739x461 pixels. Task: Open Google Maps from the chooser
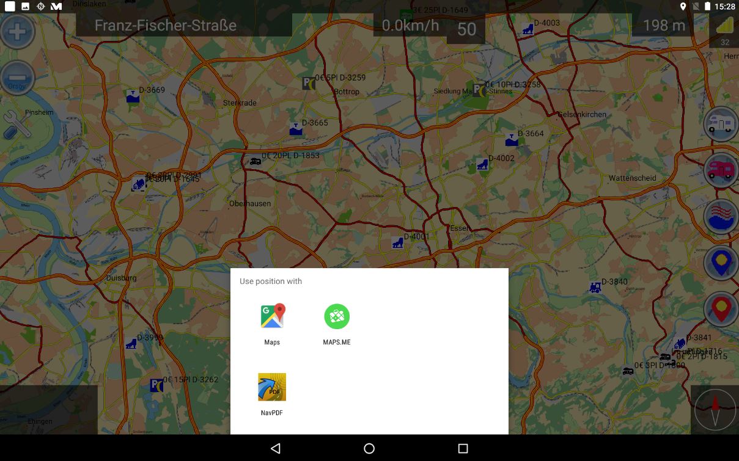click(x=272, y=316)
